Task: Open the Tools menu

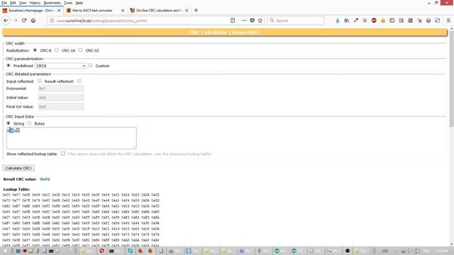Action: pyautogui.click(x=68, y=3)
